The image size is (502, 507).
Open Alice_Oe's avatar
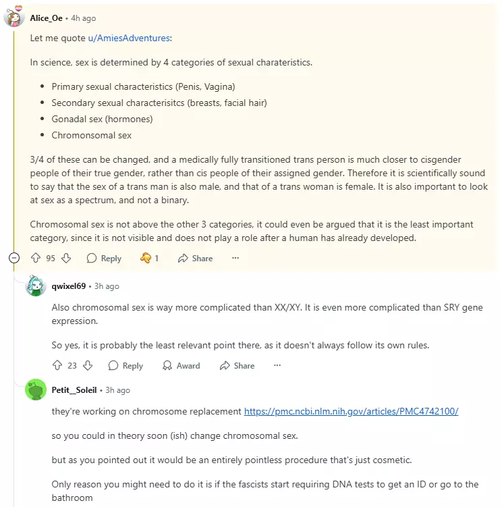[x=14, y=17]
